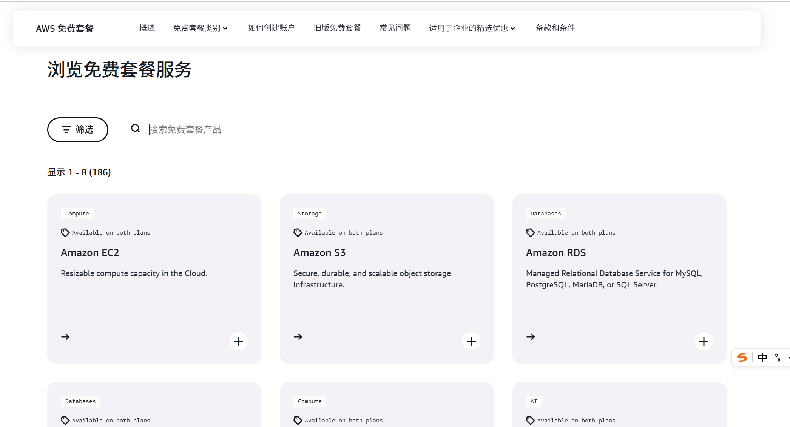
Task: Click the plan tag icon on RDS card
Action: 531,233
